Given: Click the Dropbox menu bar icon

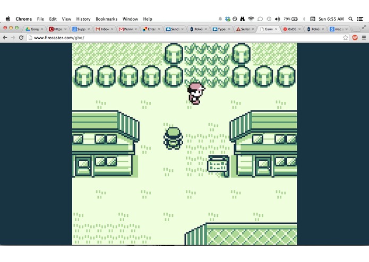Looking at the screenshot, I should [x=228, y=19].
